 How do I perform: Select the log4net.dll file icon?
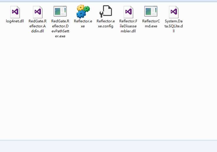tap(15, 12)
